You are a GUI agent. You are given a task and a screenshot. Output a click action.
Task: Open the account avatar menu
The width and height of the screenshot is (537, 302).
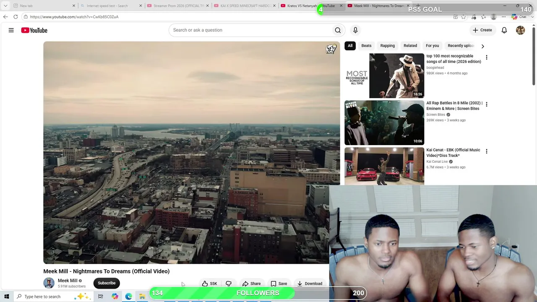tap(520, 30)
